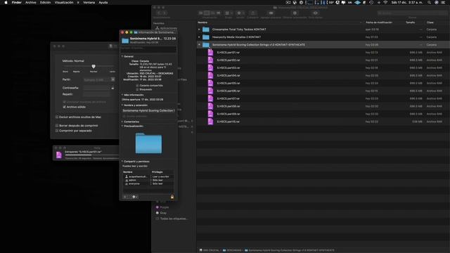450x253 pixels.
Task: Toggle 'Excluir archivos ocultos de Mac' checkbox
Action: pos(57,117)
